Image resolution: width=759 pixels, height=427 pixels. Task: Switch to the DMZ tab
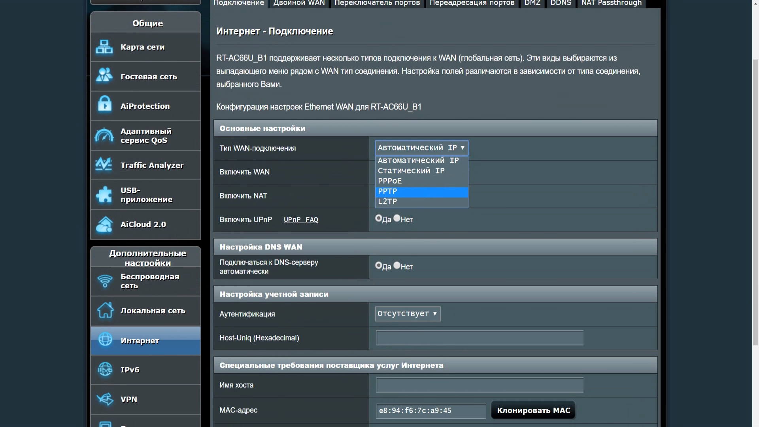[532, 3]
